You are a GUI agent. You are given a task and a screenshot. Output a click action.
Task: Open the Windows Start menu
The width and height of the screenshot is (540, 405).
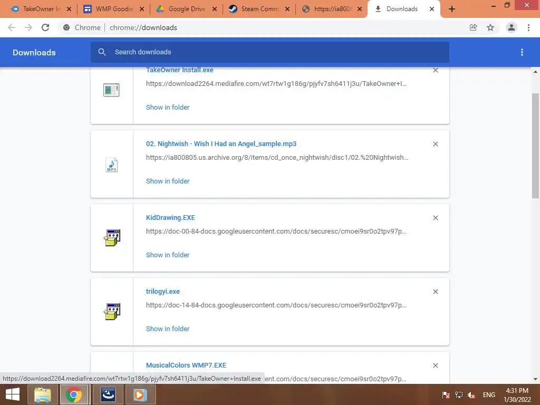coord(13,394)
